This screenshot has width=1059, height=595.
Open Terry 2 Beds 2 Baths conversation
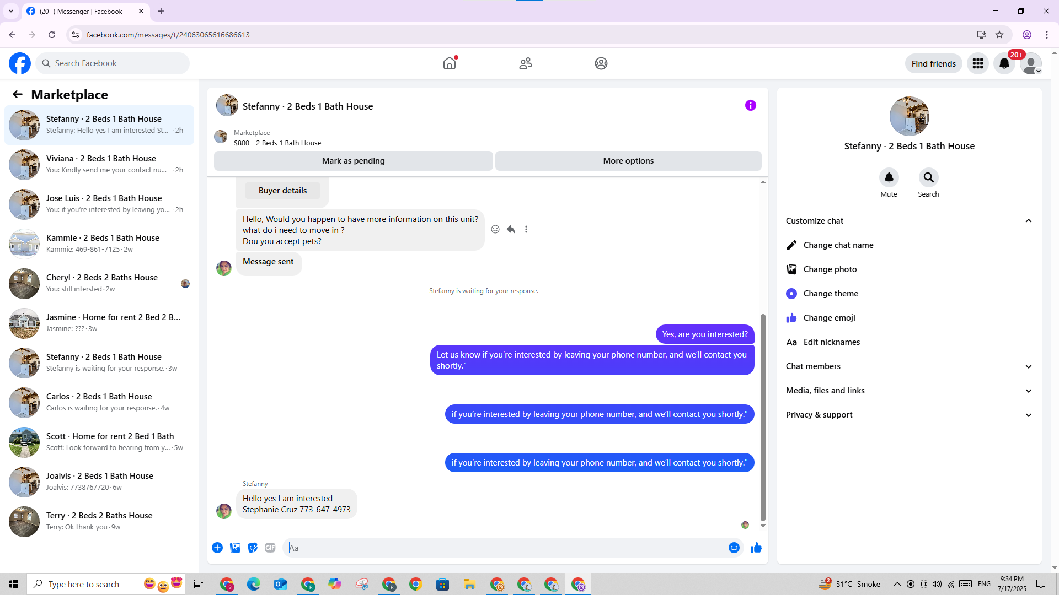coord(99,522)
